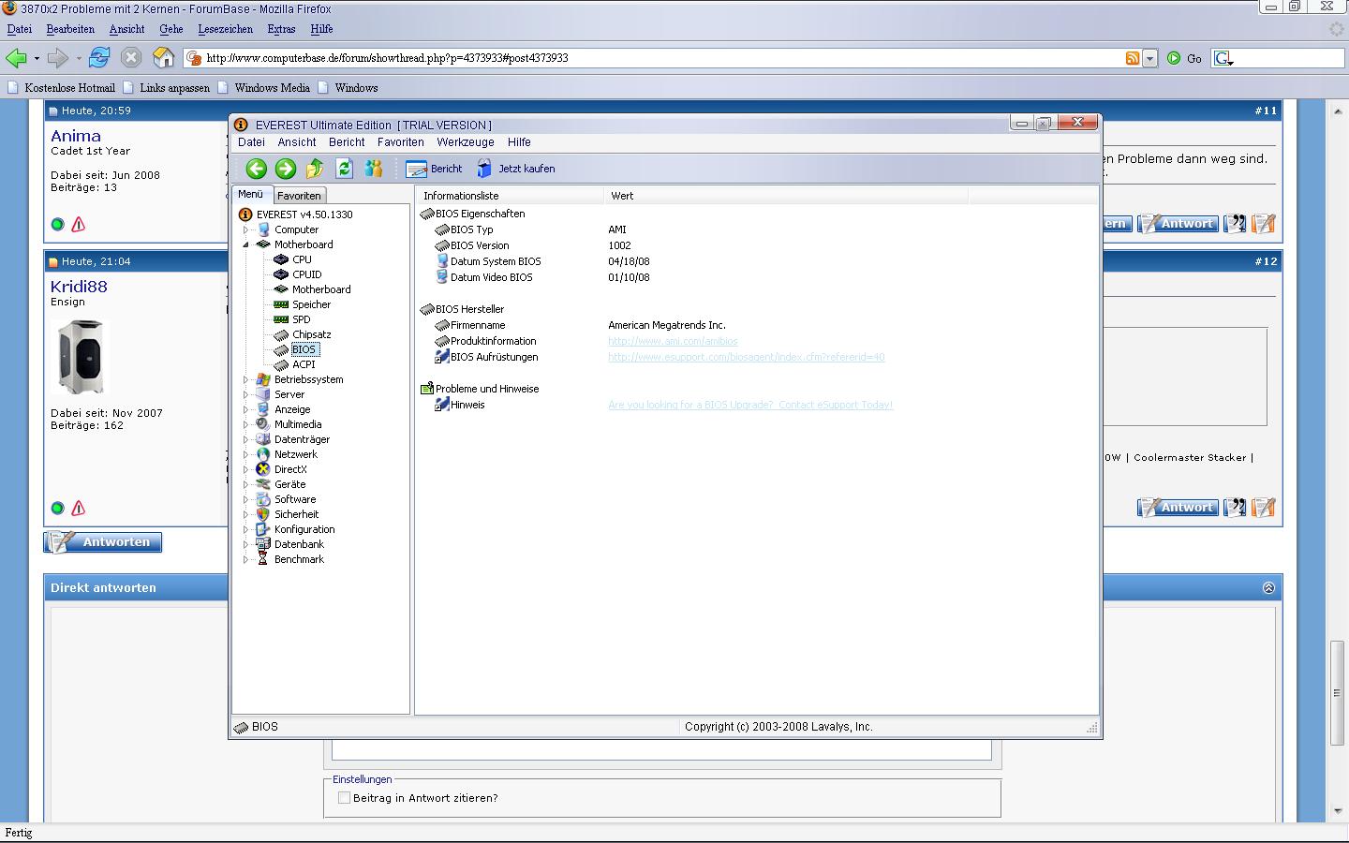Image resolution: width=1349 pixels, height=843 pixels.
Task: Open user profile Anima
Action: click(76, 136)
